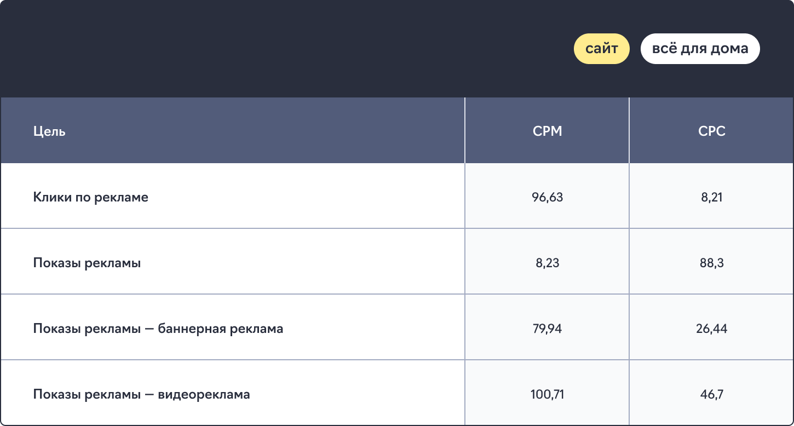Click the CPM column header
794x426 pixels.
point(547,131)
